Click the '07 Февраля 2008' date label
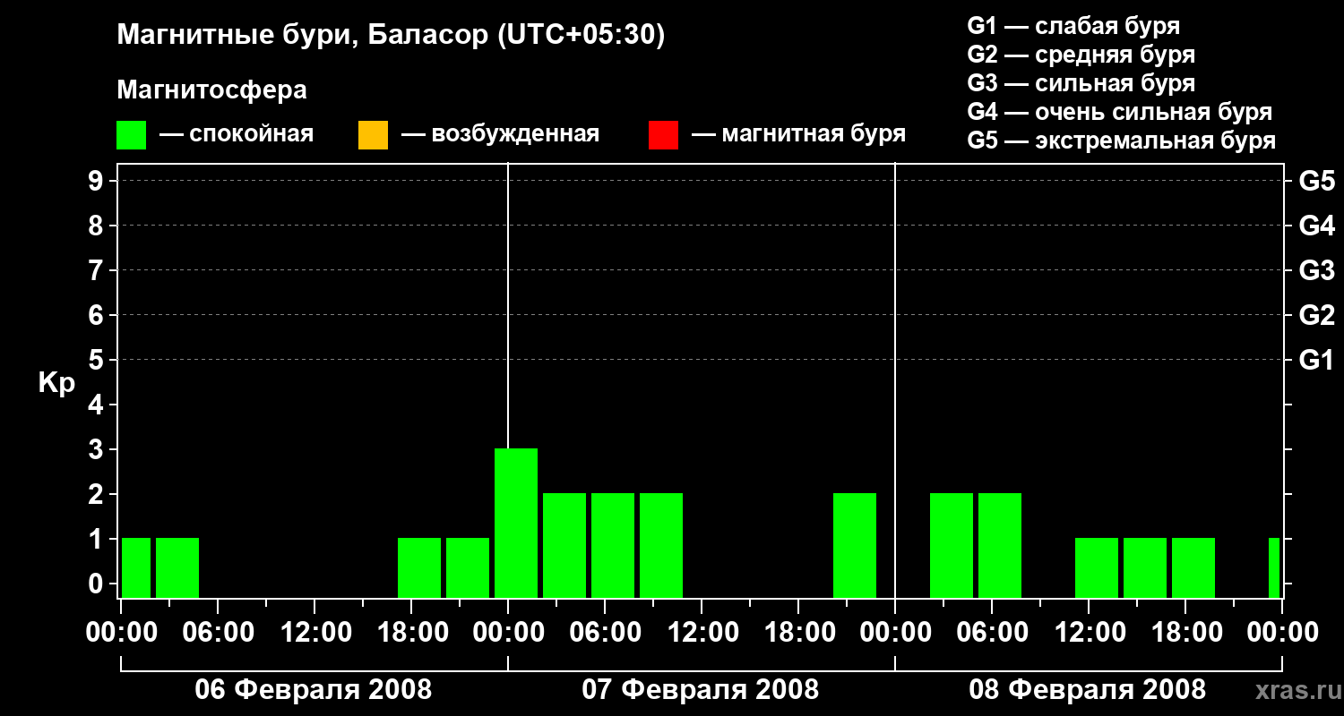The height and width of the screenshot is (716, 1344). (701, 690)
